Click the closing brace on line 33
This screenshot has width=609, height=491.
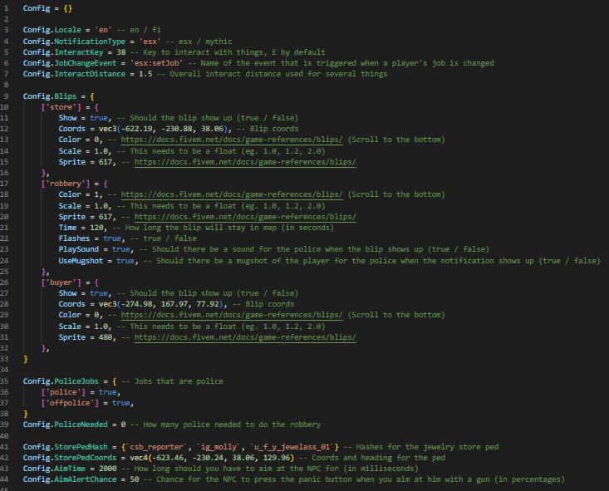click(25, 359)
